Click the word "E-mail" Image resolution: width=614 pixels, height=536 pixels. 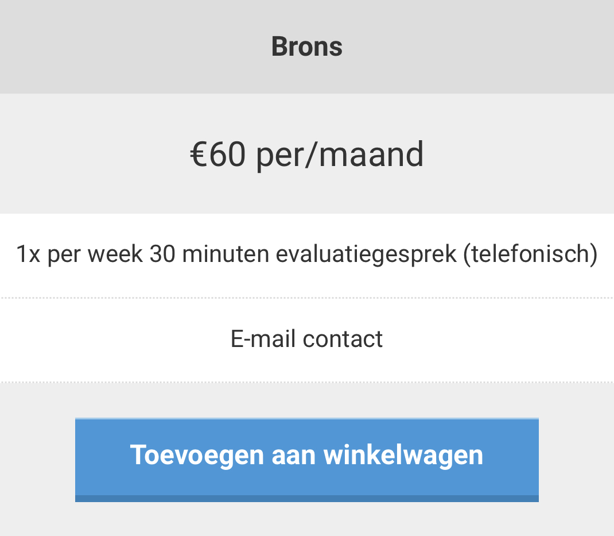point(263,340)
